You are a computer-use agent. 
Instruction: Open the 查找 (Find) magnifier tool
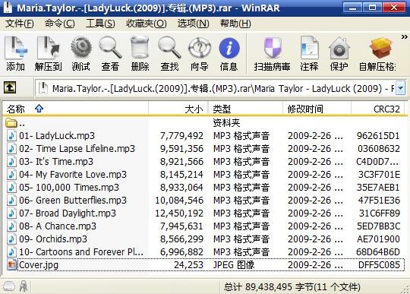click(x=169, y=54)
